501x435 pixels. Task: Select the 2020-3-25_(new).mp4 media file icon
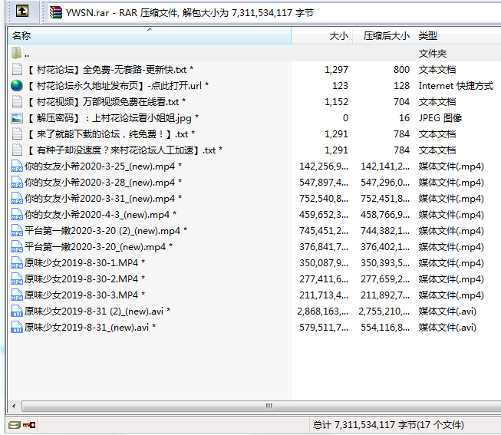pyautogui.click(x=17, y=166)
